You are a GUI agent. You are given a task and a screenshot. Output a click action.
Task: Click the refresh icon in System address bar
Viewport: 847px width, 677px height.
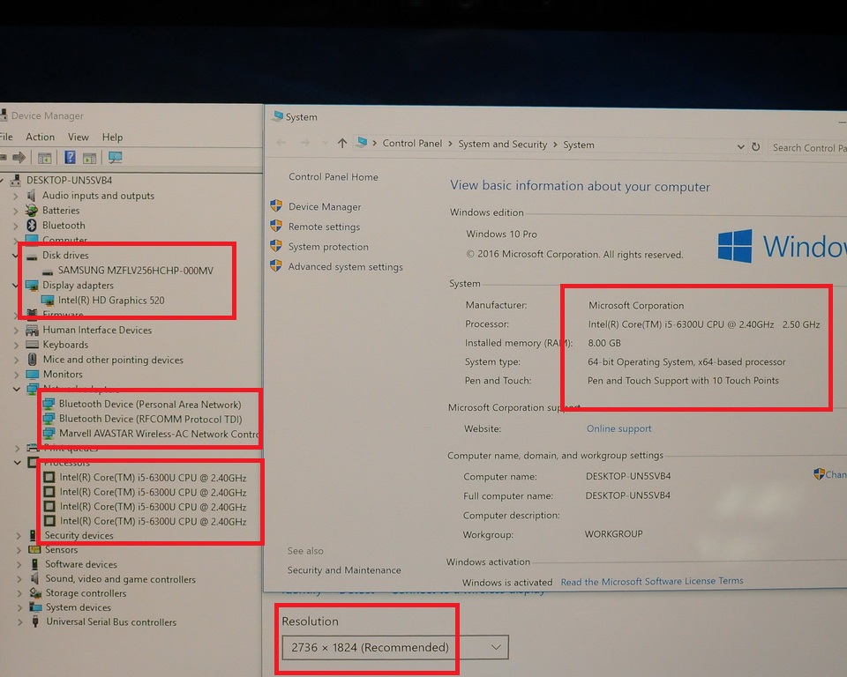pos(756,146)
